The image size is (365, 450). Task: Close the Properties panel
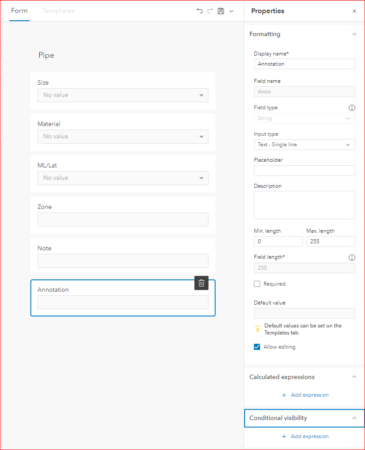(x=354, y=11)
